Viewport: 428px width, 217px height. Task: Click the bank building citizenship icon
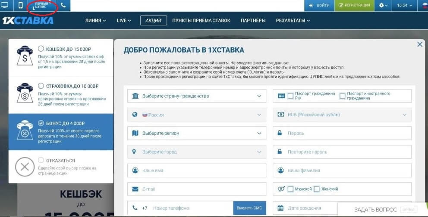135,96
